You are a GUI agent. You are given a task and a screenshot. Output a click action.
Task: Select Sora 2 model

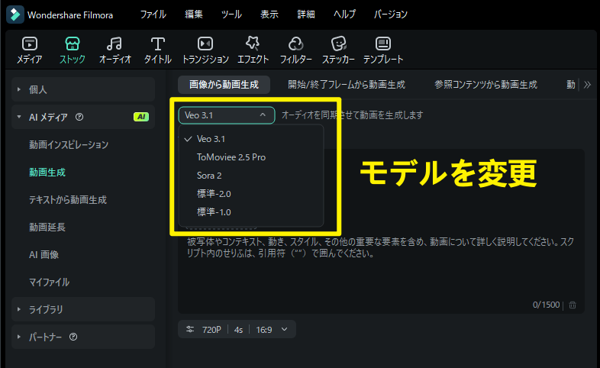(x=251, y=176)
